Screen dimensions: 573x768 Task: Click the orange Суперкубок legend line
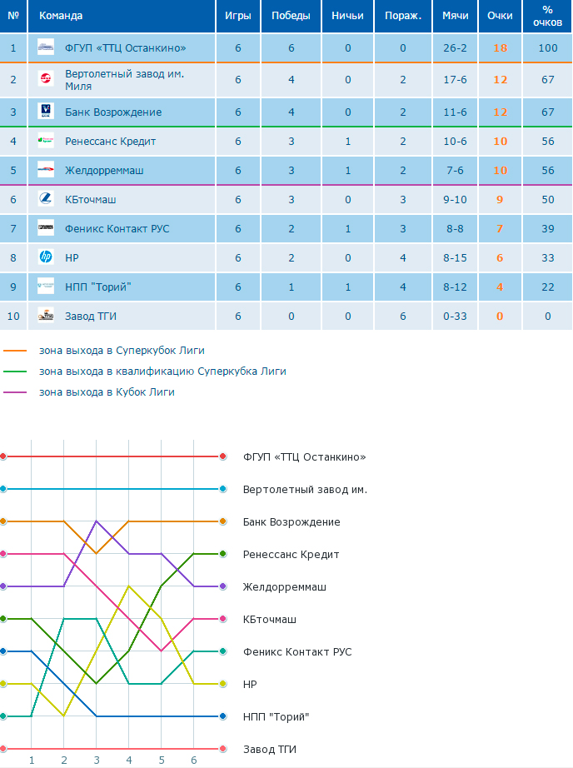click(15, 351)
